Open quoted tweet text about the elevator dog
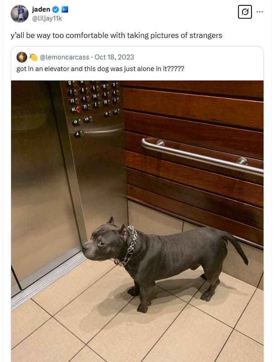 tap(100, 69)
